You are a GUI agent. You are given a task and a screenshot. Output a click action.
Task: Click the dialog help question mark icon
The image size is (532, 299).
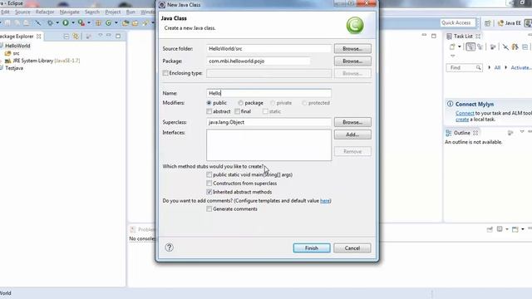169,248
